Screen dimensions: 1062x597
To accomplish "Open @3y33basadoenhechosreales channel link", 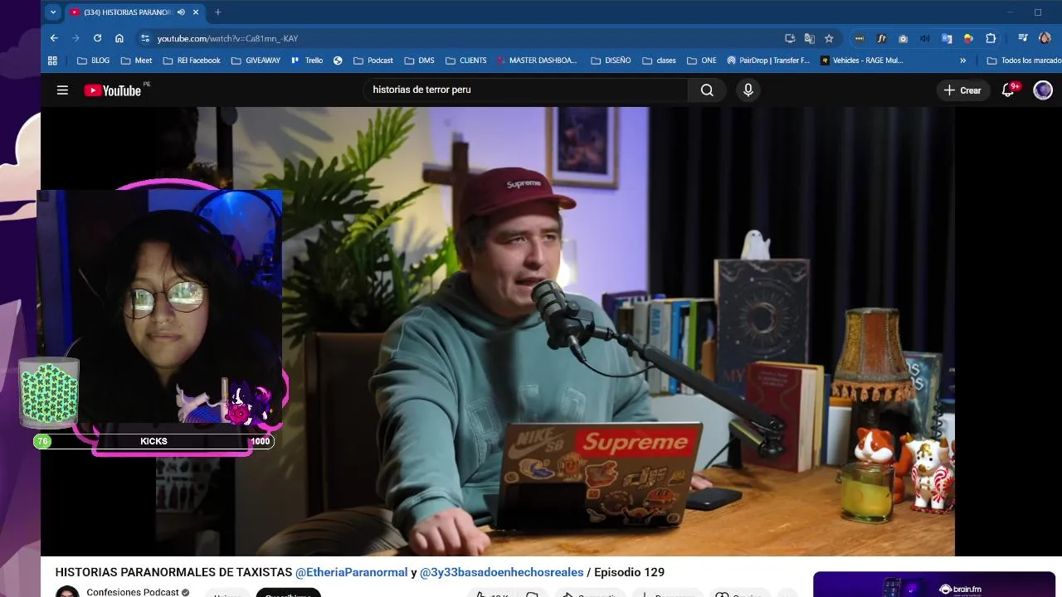I will point(502,572).
